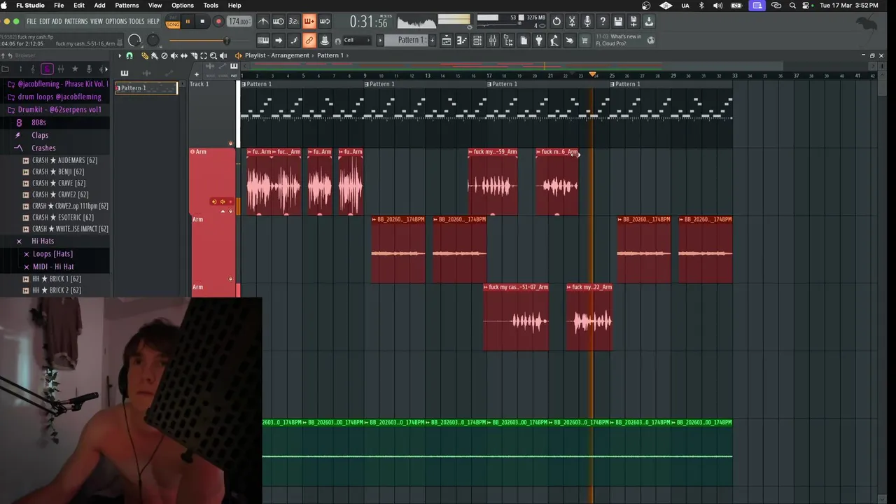Click the first Arm track header
896x504 pixels.
click(x=213, y=181)
